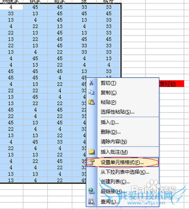Select the white active cell with 4 in the first row
The width and height of the screenshot is (189, 209).
pyautogui.click(x=11, y=7)
